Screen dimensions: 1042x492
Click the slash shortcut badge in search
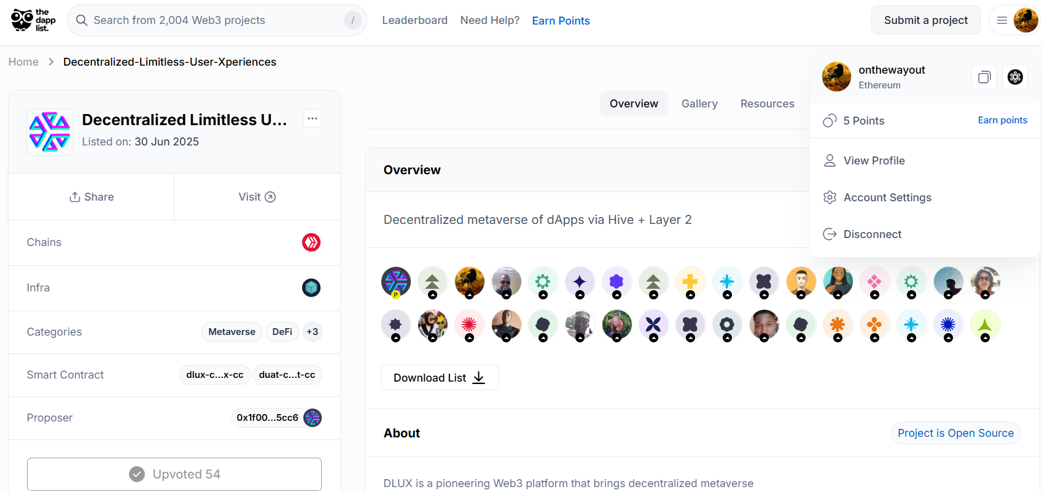click(x=352, y=20)
